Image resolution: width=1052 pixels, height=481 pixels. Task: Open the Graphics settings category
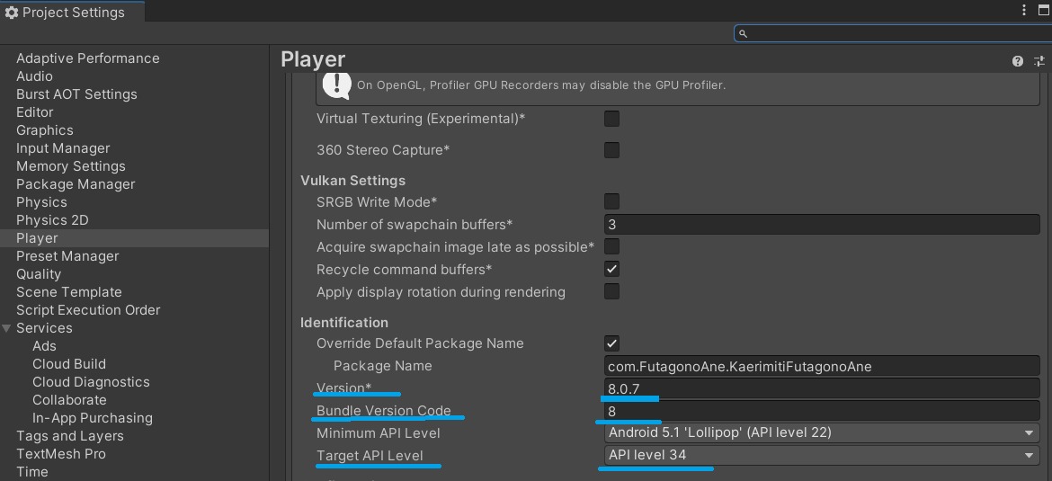45,130
